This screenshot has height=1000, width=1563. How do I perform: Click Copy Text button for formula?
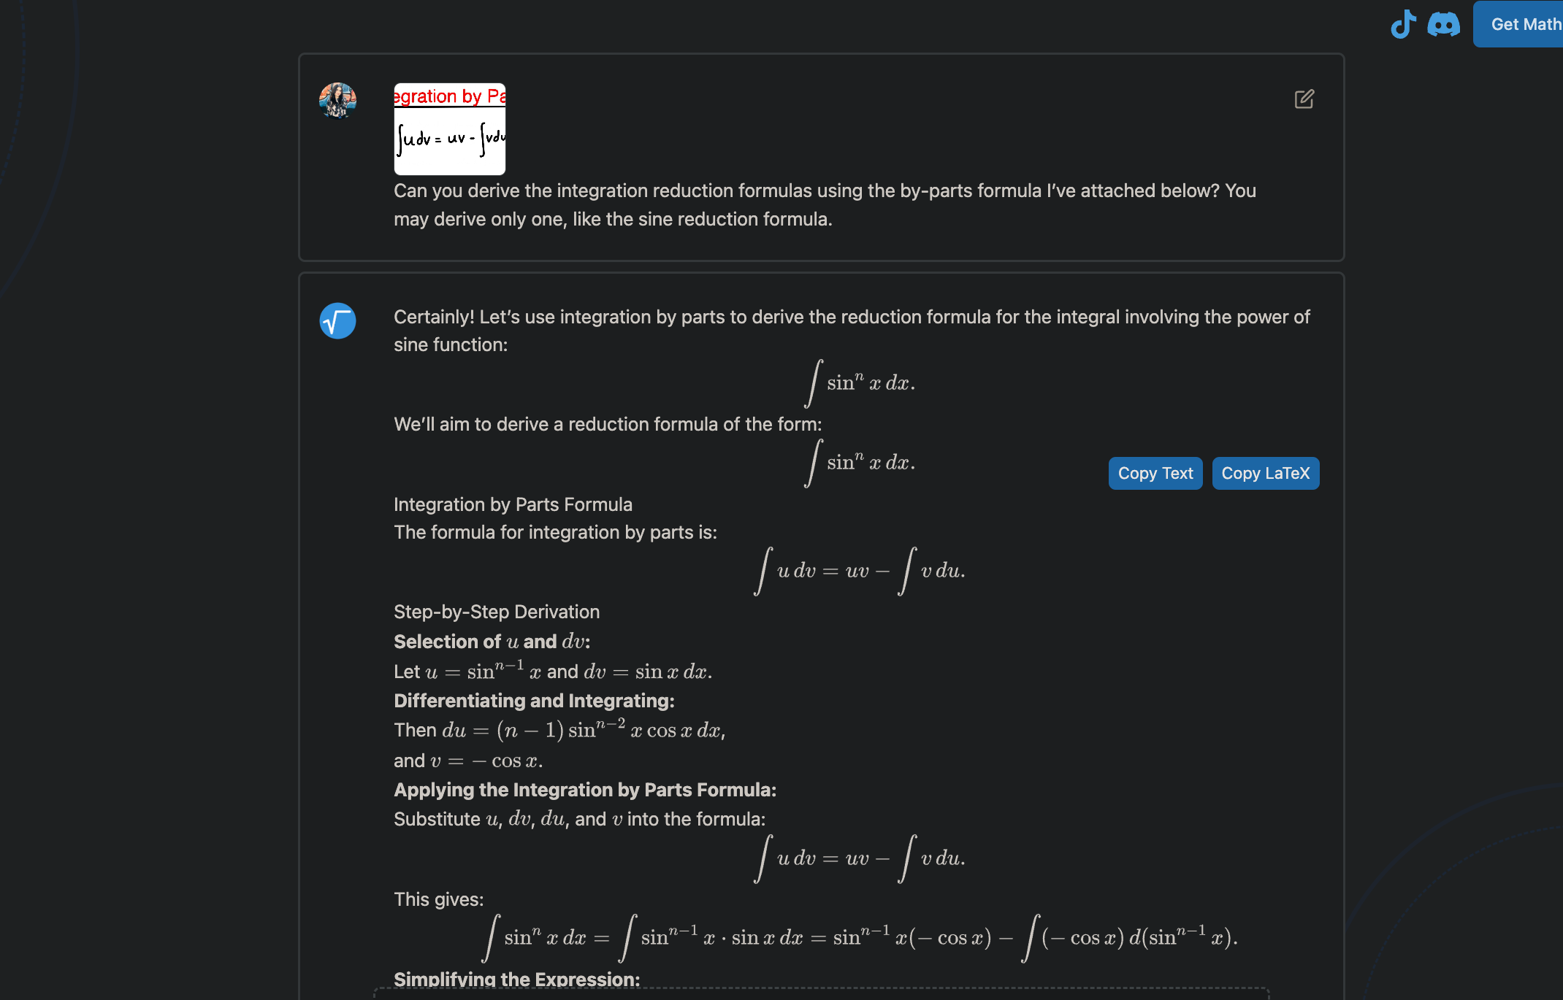[1155, 473]
